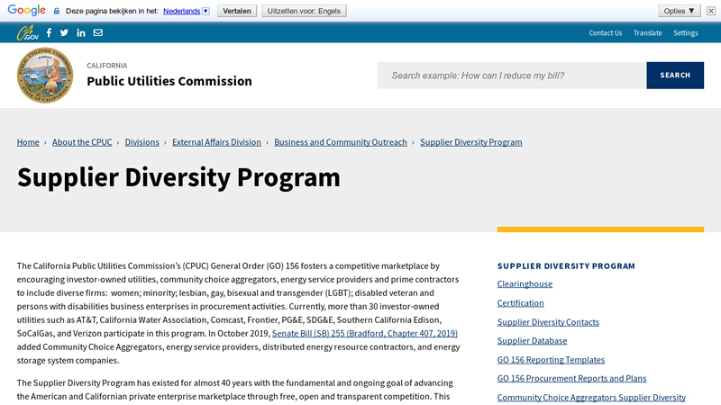Open Senate Bill (SB) 255 link
The image size is (721, 405).
tap(365, 333)
